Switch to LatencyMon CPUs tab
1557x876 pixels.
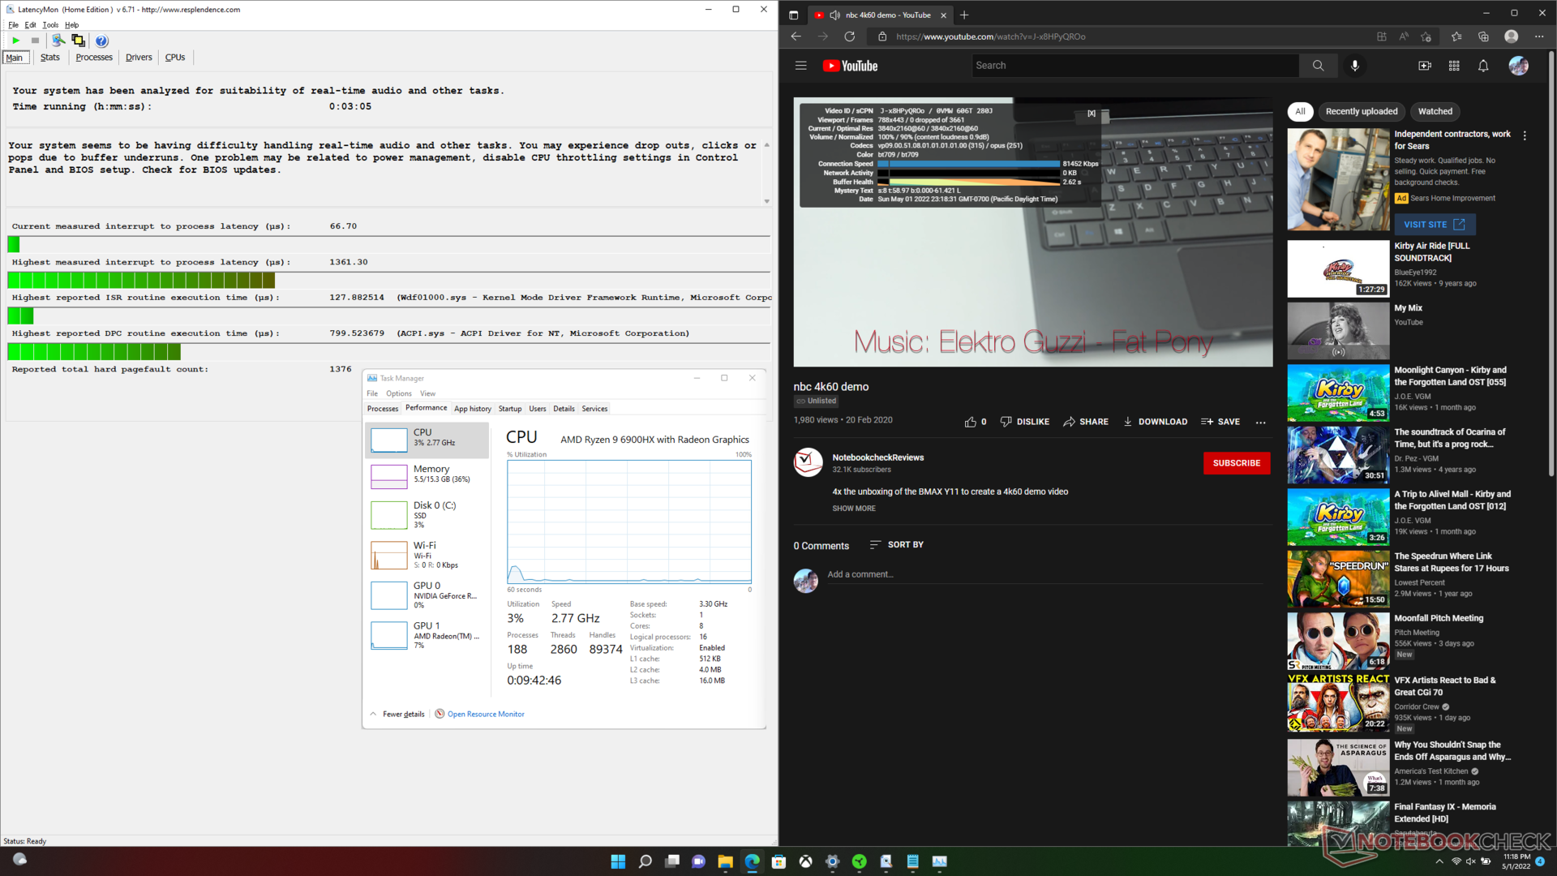pyautogui.click(x=175, y=58)
